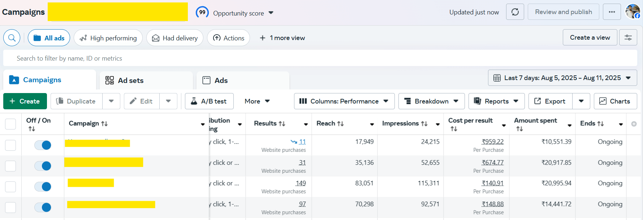The width and height of the screenshot is (643, 220).
Task: Open the three-dots more options menu
Action: click(612, 12)
